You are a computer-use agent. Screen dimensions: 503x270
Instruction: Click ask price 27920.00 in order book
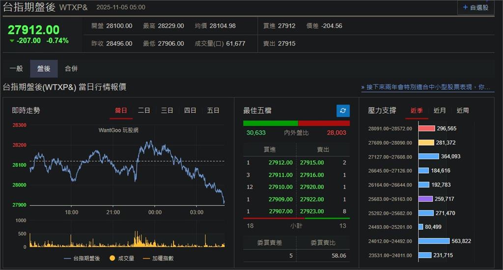(312, 187)
